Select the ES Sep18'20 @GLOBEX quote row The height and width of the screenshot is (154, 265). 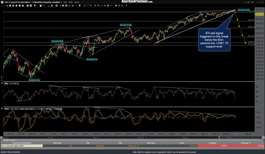coord(132,146)
